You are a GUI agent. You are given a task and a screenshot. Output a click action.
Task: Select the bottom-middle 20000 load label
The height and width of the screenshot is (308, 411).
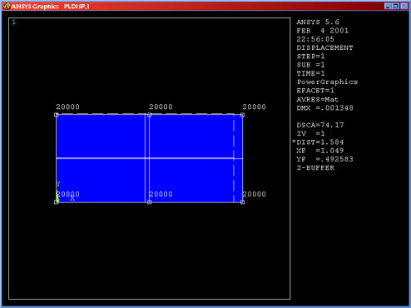pyautogui.click(x=161, y=194)
